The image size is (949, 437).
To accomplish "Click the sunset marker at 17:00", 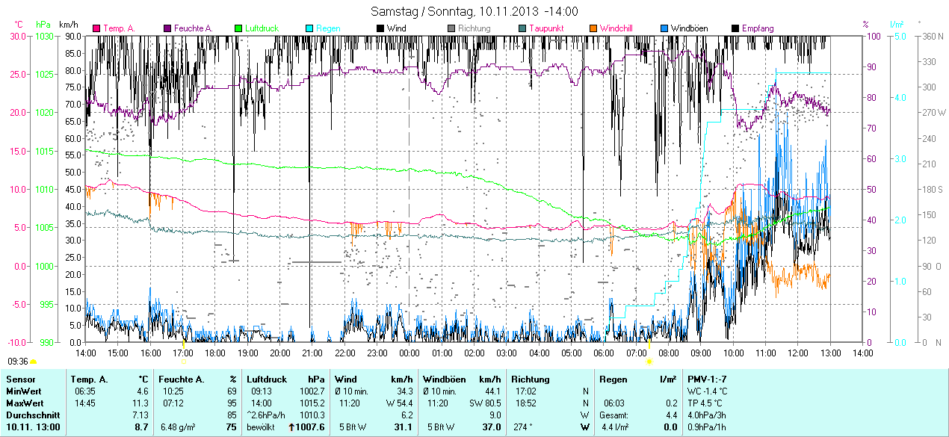I will (183, 361).
